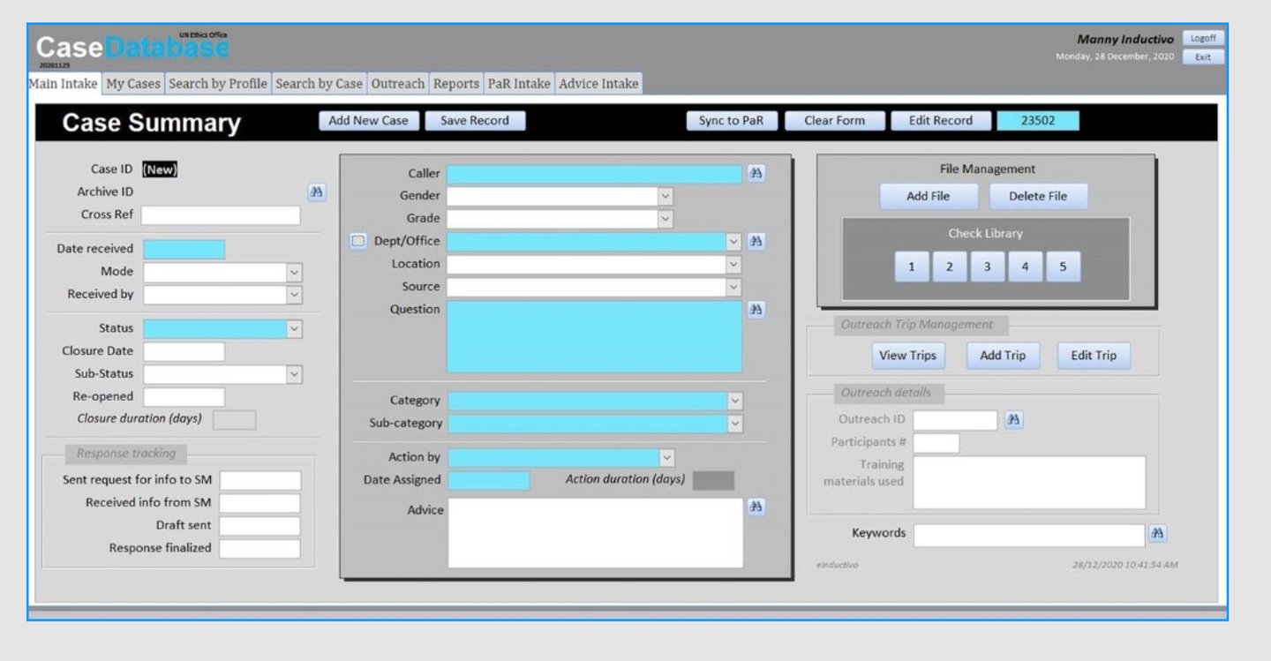Click the Sync to PaR button
This screenshot has width=1271, height=661.
click(x=731, y=121)
